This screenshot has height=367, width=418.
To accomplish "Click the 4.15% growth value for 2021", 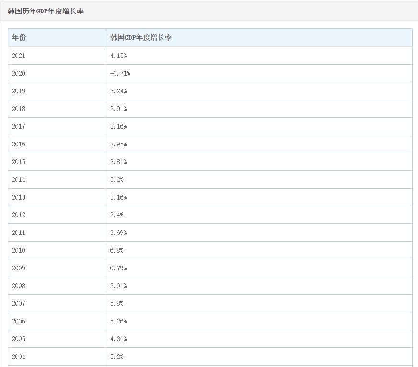I will [x=118, y=56].
